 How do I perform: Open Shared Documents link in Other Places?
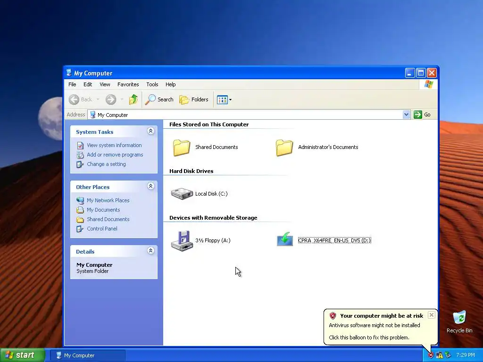pos(108,219)
